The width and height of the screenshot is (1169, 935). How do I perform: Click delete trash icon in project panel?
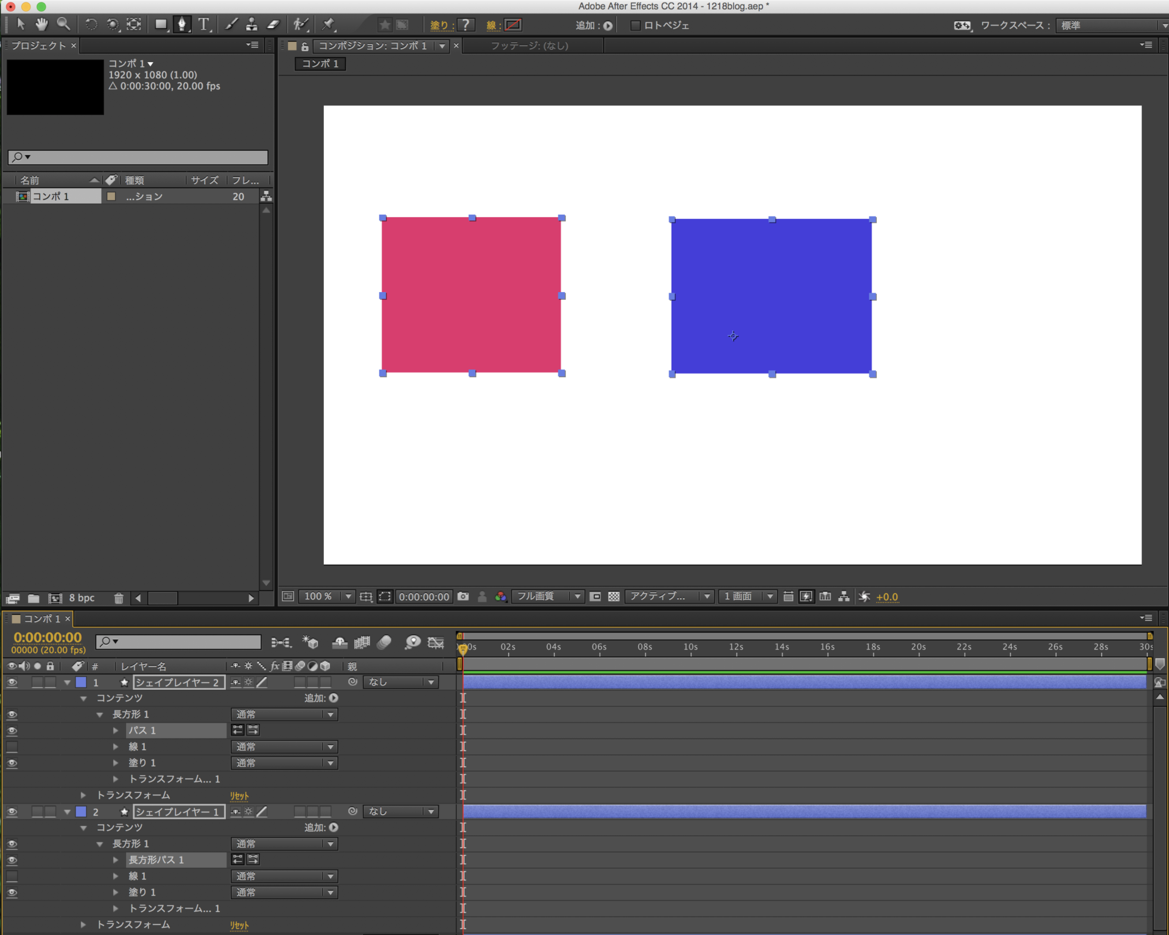click(119, 599)
